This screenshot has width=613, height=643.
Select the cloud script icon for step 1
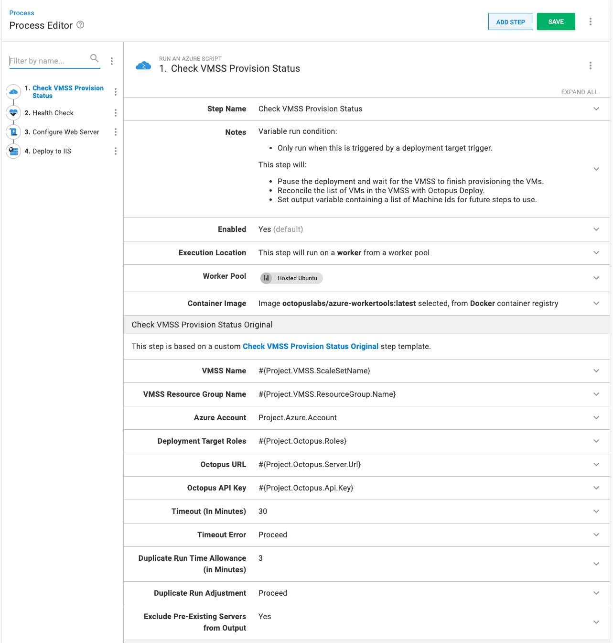(x=13, y=92)
